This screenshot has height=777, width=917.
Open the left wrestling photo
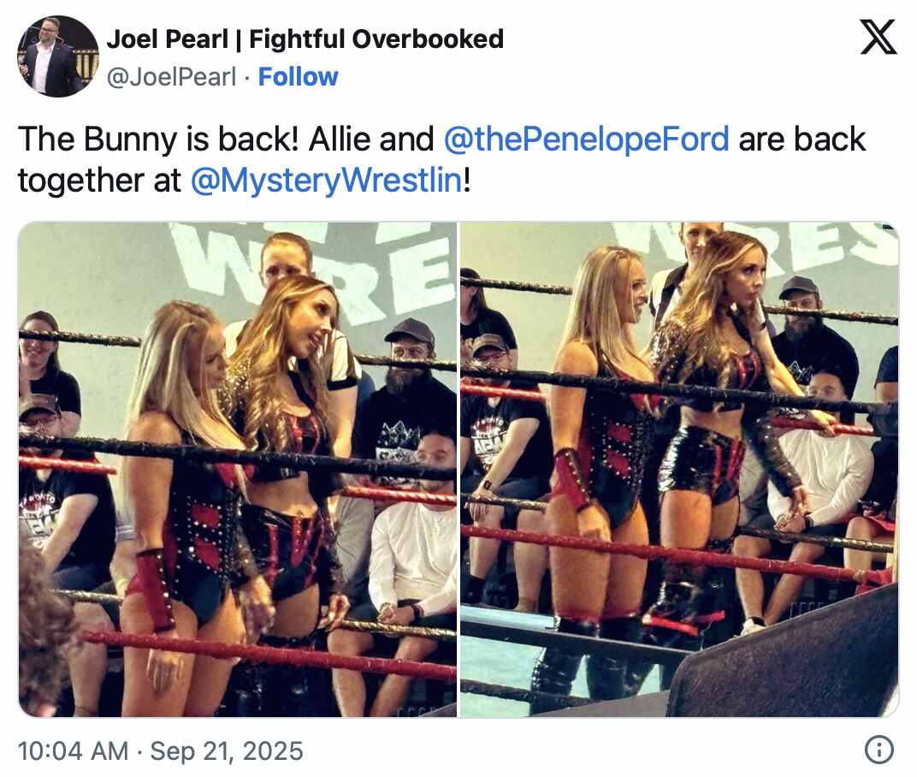pyautogui.click(x=238, y=469)
